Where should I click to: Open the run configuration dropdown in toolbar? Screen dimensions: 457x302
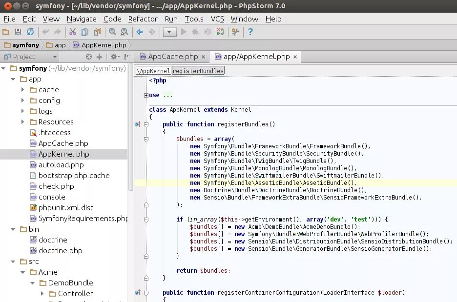[x=169, y=32]
